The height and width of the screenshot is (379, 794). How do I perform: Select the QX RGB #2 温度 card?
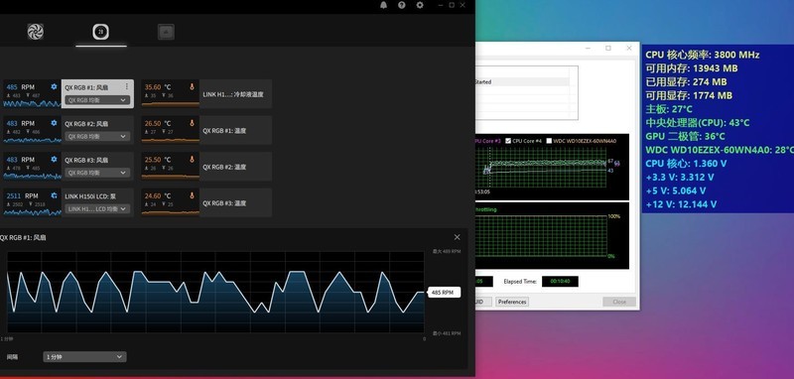pos(206,167)
